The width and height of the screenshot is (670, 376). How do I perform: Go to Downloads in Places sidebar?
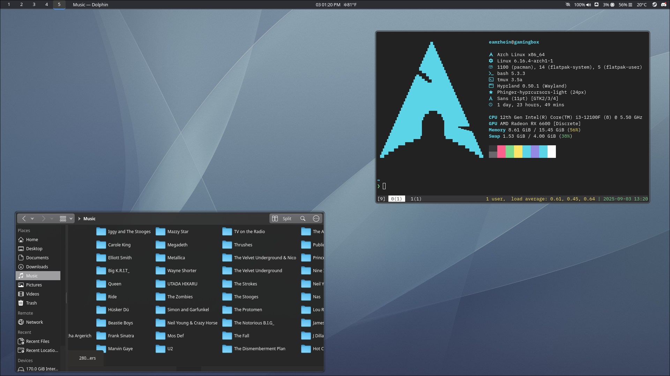pos(37,267)
